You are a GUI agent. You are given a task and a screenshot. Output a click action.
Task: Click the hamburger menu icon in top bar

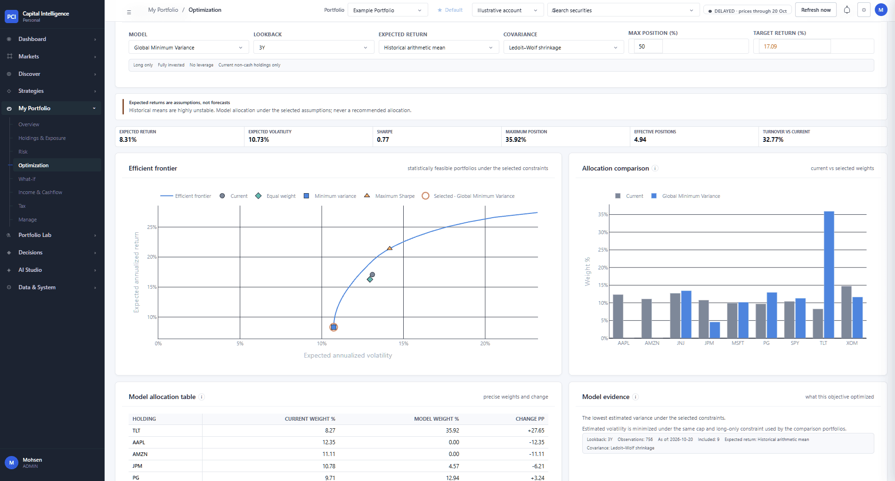(x=129, y=12)
